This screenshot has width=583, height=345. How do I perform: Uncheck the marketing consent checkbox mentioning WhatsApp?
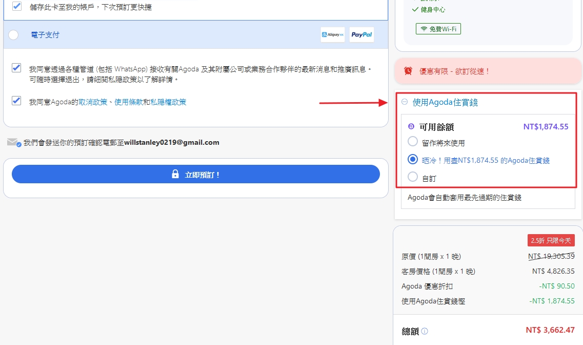[x=16, y=68]
